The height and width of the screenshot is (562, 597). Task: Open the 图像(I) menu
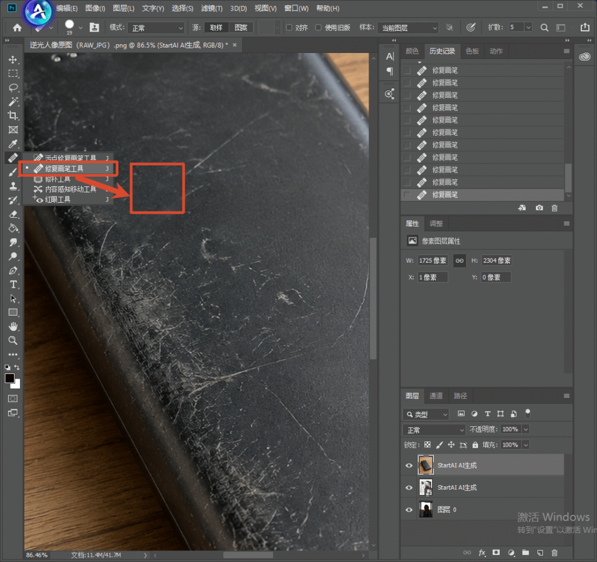click(95, 8)
